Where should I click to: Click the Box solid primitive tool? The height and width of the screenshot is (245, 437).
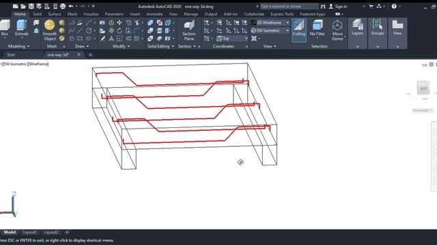point(5,28)
